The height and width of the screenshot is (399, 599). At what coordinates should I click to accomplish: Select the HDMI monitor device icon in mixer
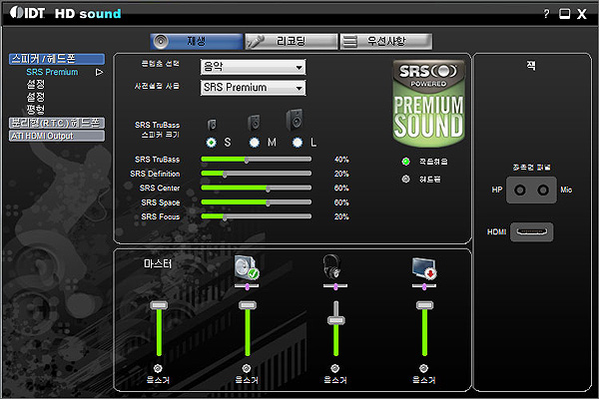424,268
